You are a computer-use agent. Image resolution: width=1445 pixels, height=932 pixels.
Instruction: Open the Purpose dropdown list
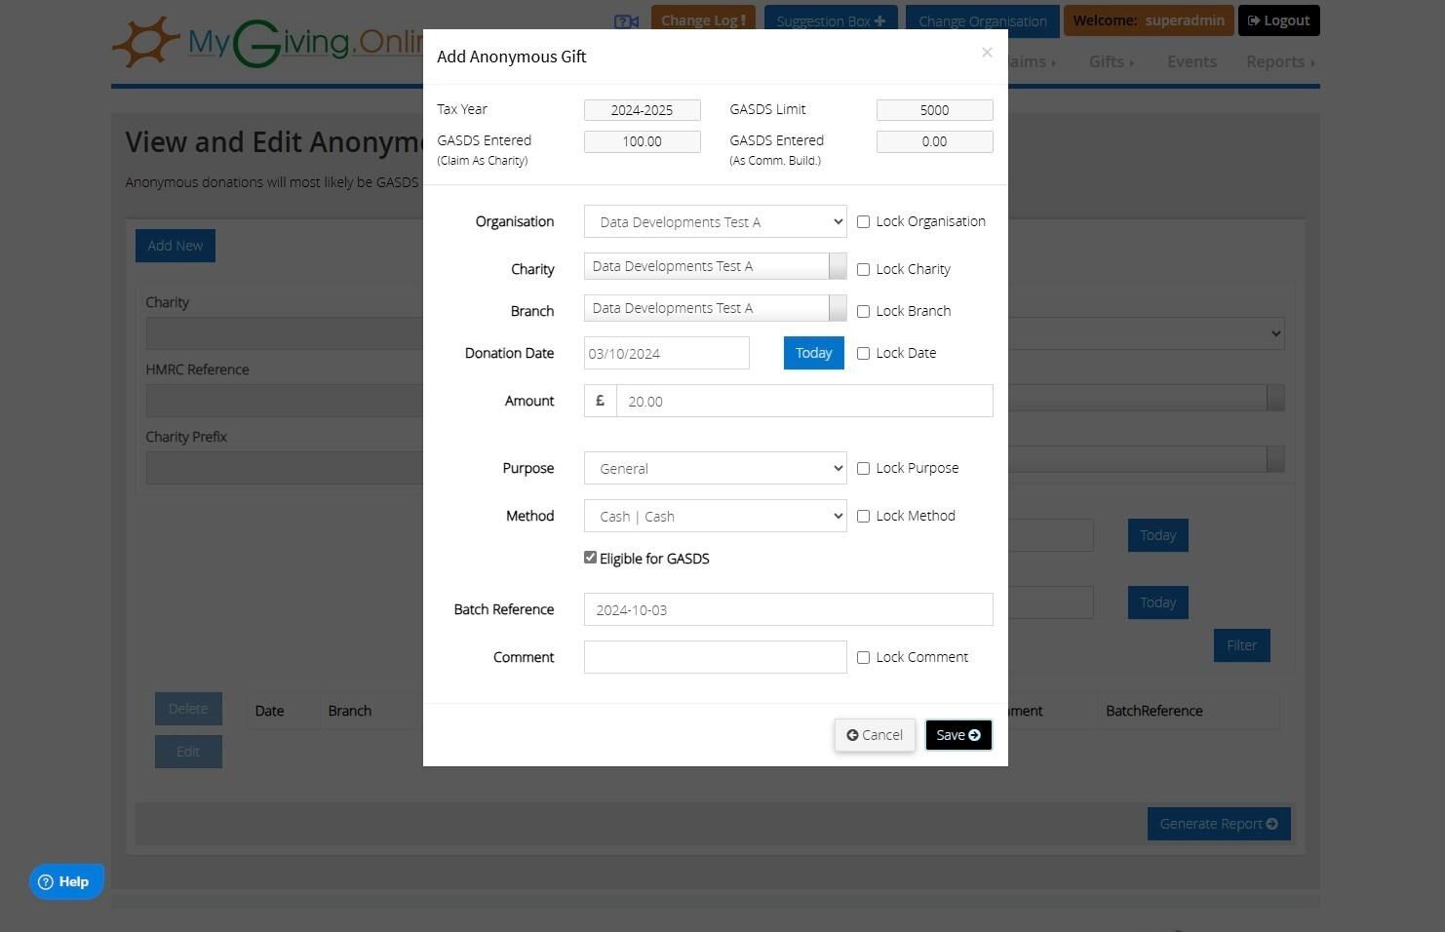[x=715, y=468]
